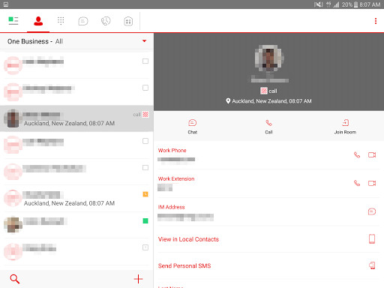Click the battery indicator in status bar

355,4
